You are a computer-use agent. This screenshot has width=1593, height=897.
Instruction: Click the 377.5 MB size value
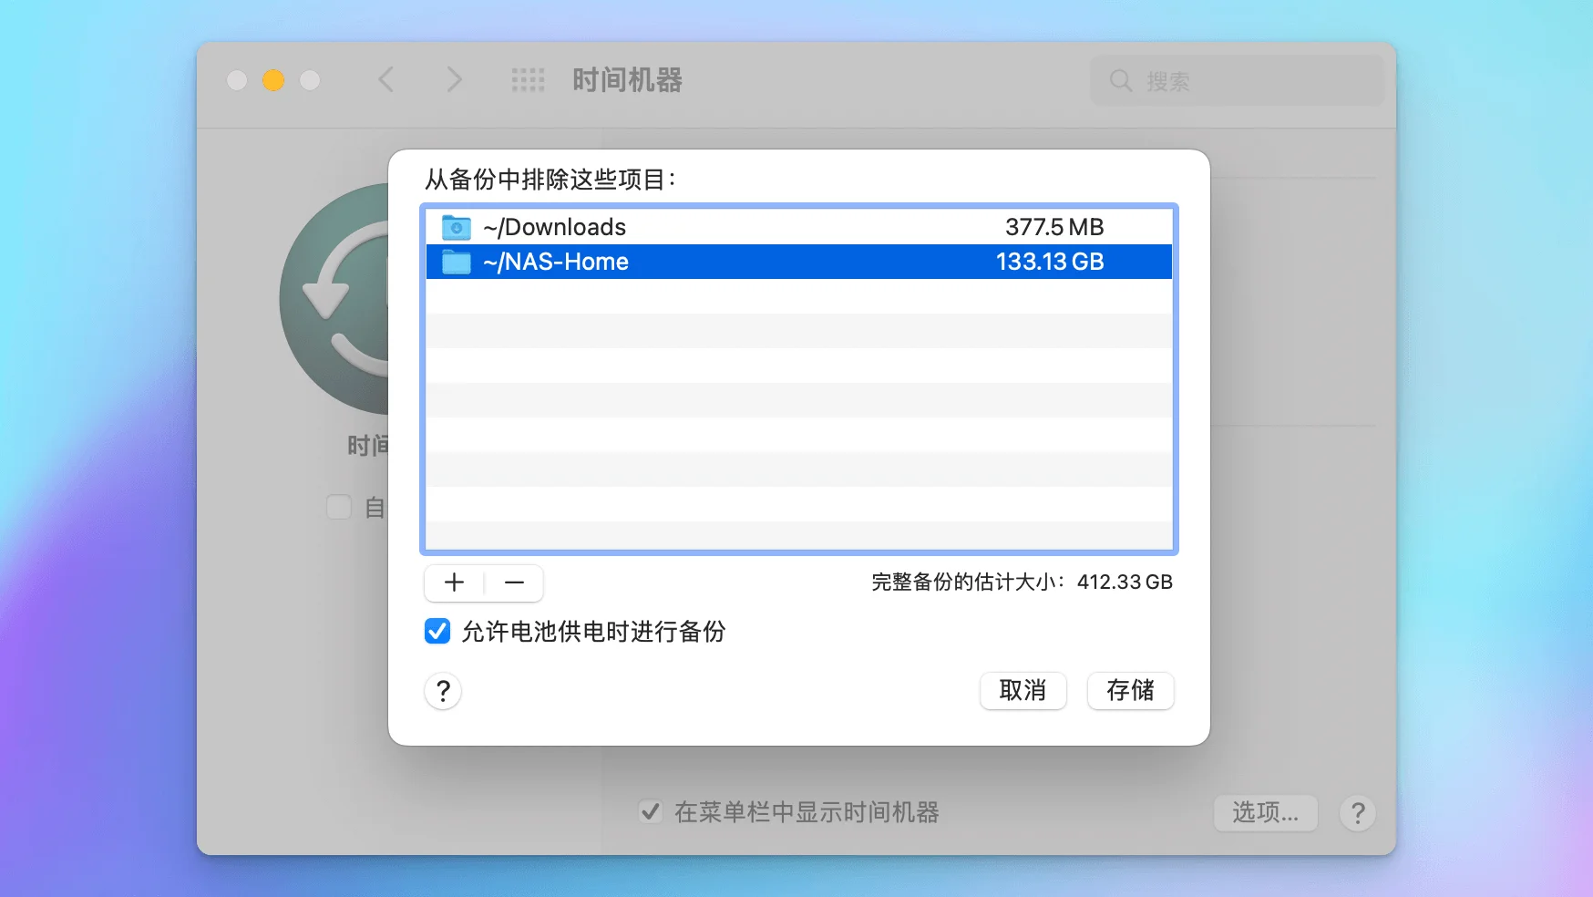tap(1054, 227)
